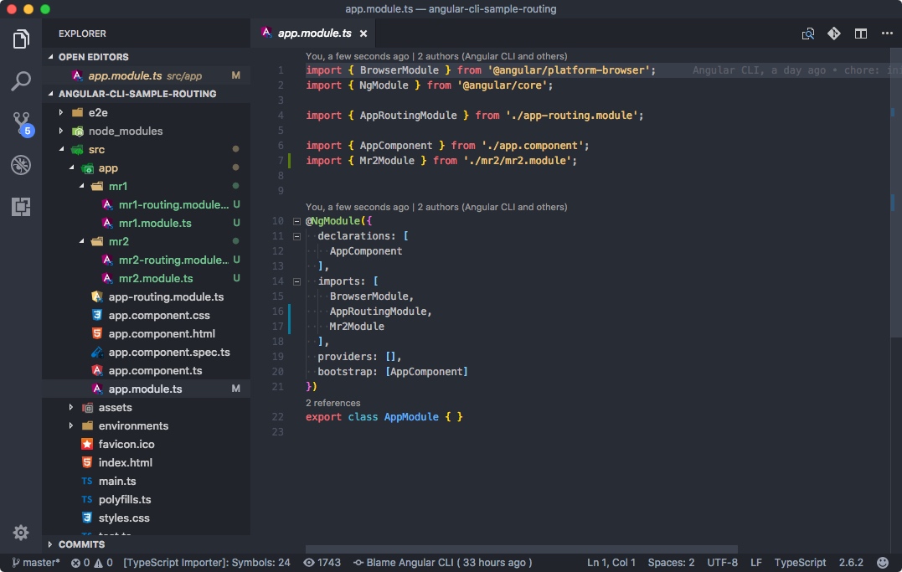Open app.component.ts in explorer
The width and height of the screenshot is (902, 572).
click(146, 370)
